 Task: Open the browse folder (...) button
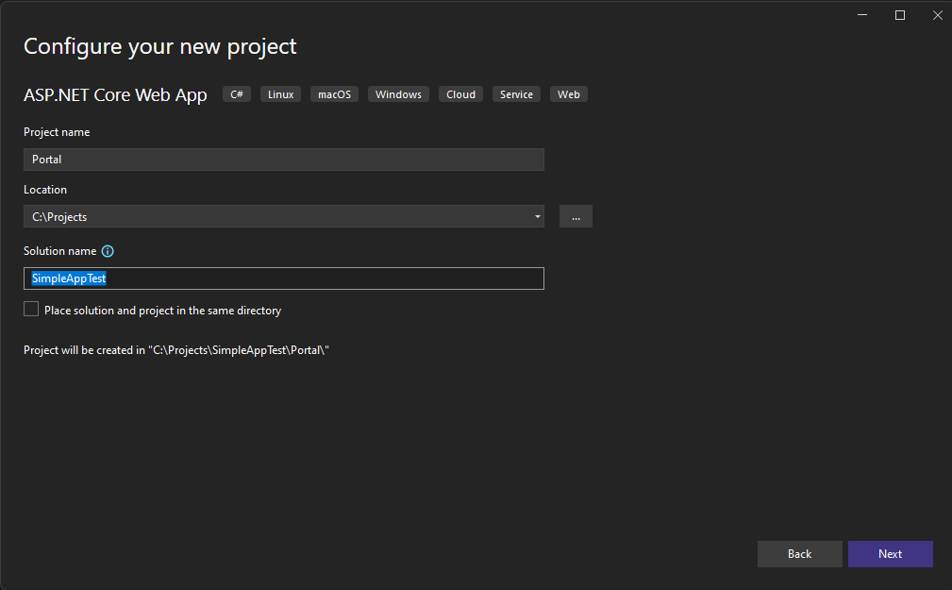(576, 216)
